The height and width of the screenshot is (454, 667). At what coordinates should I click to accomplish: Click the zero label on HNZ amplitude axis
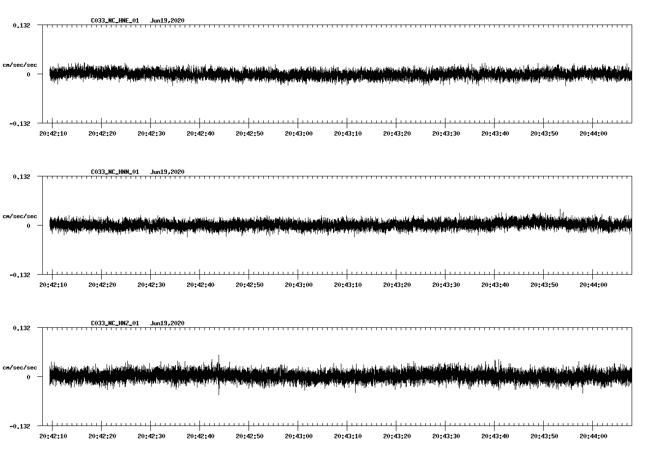point(28,377)
